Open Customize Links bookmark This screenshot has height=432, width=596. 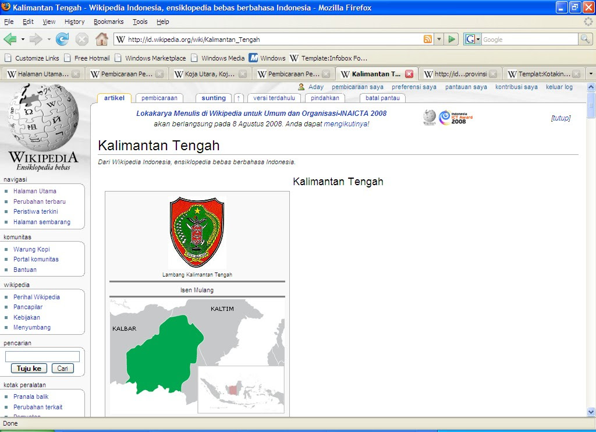(x=32, y=58)
